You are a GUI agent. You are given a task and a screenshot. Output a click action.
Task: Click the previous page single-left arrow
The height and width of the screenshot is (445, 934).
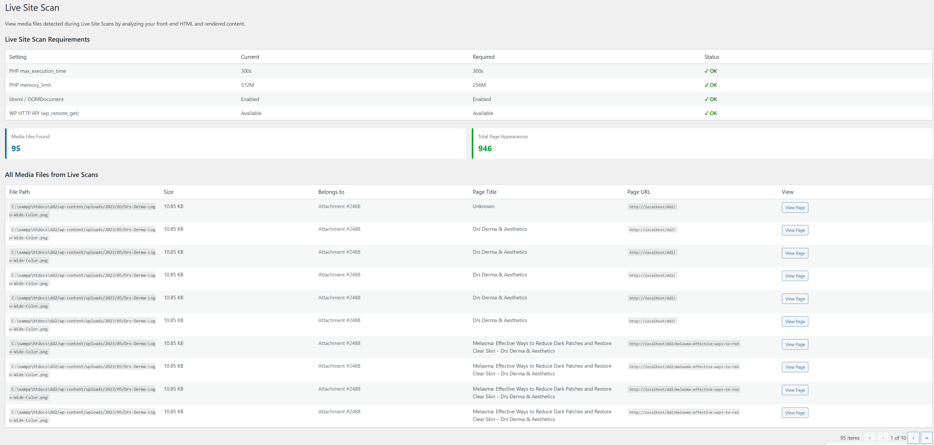click(883, 437)
